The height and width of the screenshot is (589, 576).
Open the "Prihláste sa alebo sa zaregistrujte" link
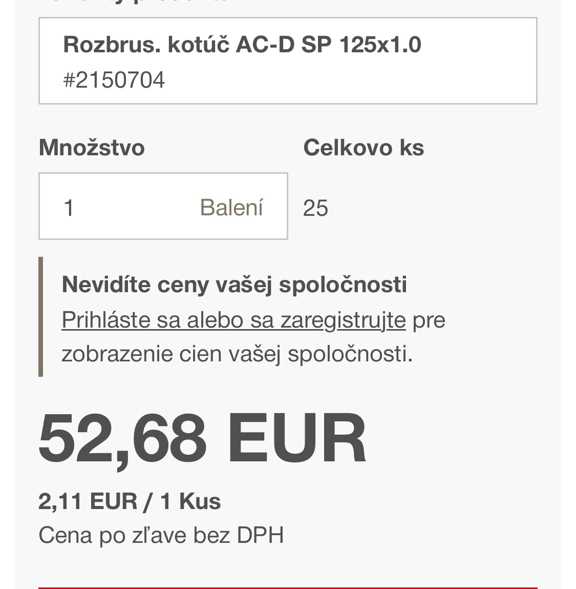point(233,320)
